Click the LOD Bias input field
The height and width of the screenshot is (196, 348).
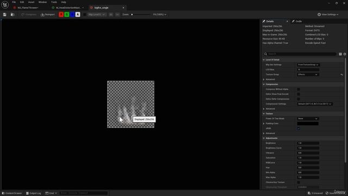[308, 70]
